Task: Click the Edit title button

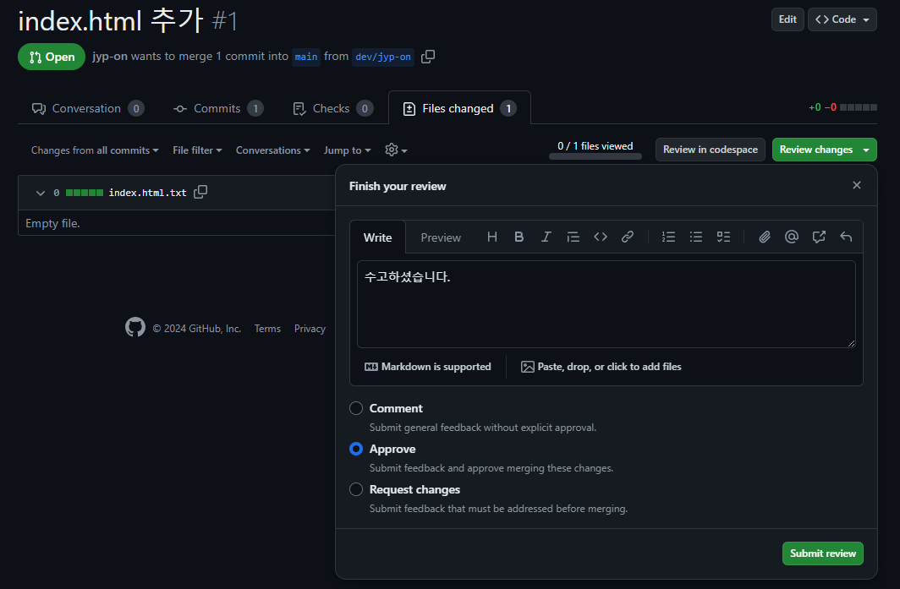Action: [787, 19]
